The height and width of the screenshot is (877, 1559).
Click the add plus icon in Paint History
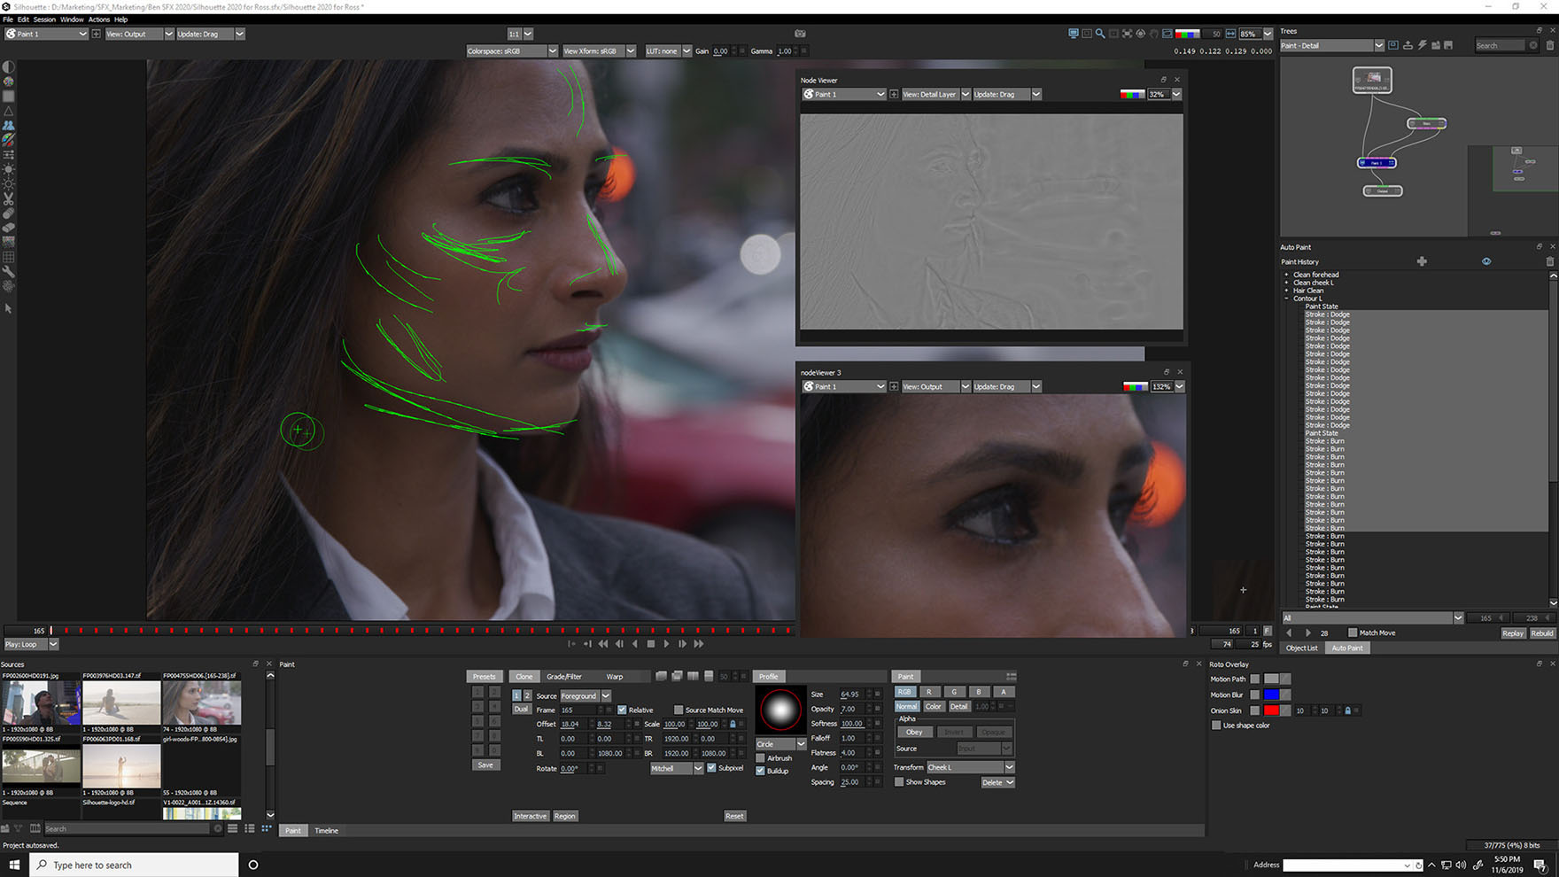point(1422,261)
